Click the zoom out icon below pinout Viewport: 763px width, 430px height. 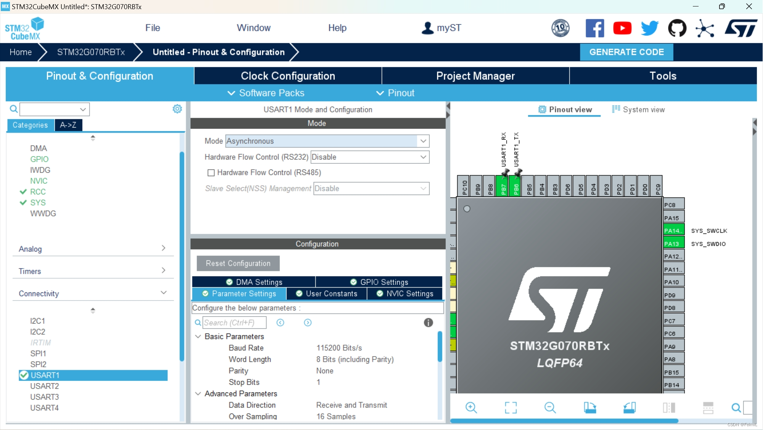point(550,408)
